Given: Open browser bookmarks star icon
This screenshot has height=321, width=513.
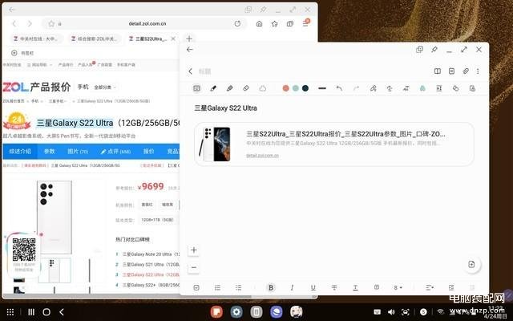Looking at the screenshot, I should (x=274, y=23).
